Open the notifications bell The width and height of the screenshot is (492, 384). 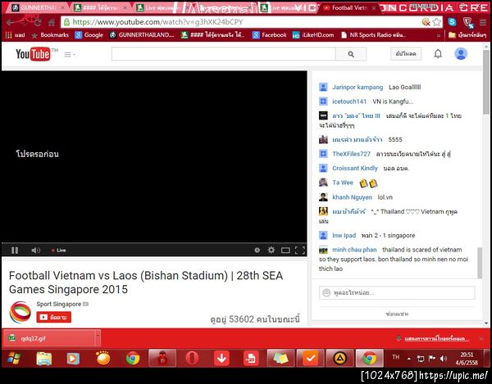point(438,54)
